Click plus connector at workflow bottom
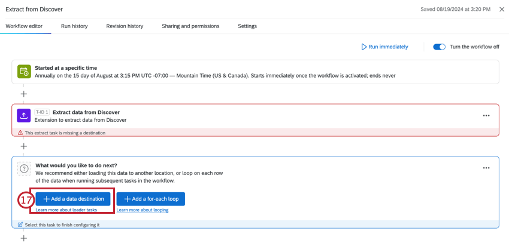 (24, 238)
